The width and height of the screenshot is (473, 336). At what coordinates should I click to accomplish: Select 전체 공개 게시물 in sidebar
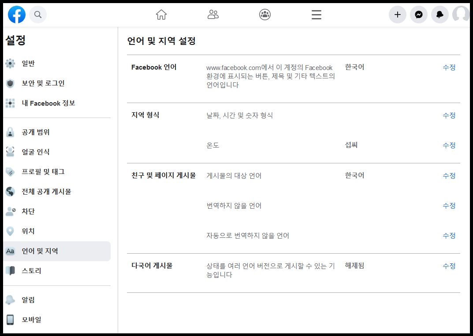[46, 192]
